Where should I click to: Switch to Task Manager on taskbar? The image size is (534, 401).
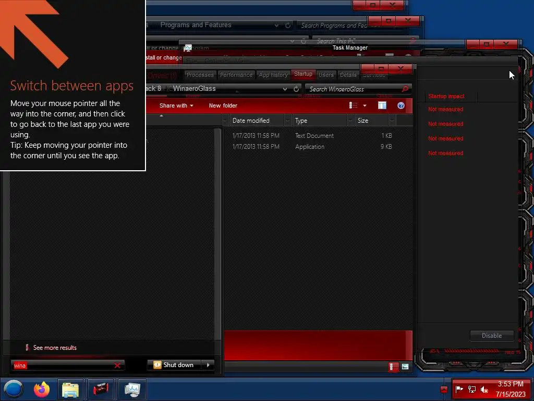[132, 390]
